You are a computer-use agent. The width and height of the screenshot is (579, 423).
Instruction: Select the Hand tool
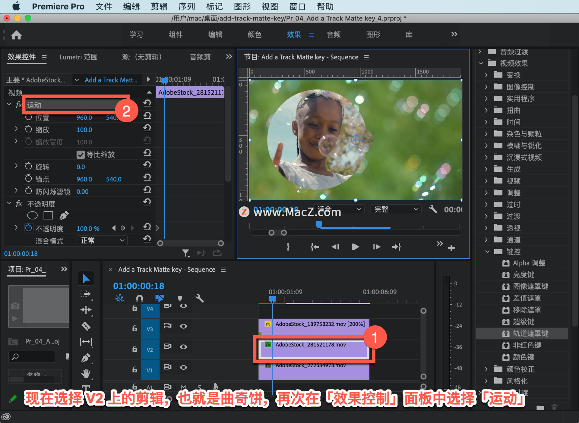[86, 374]
